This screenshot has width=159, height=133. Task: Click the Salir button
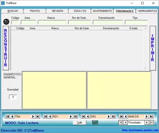79,123
